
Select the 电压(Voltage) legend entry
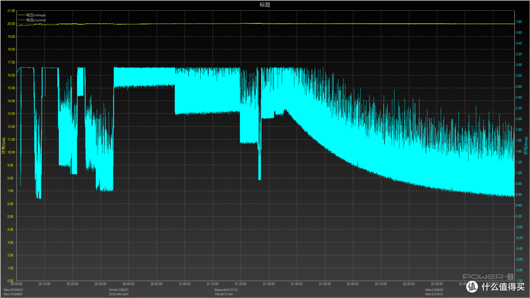32,15
